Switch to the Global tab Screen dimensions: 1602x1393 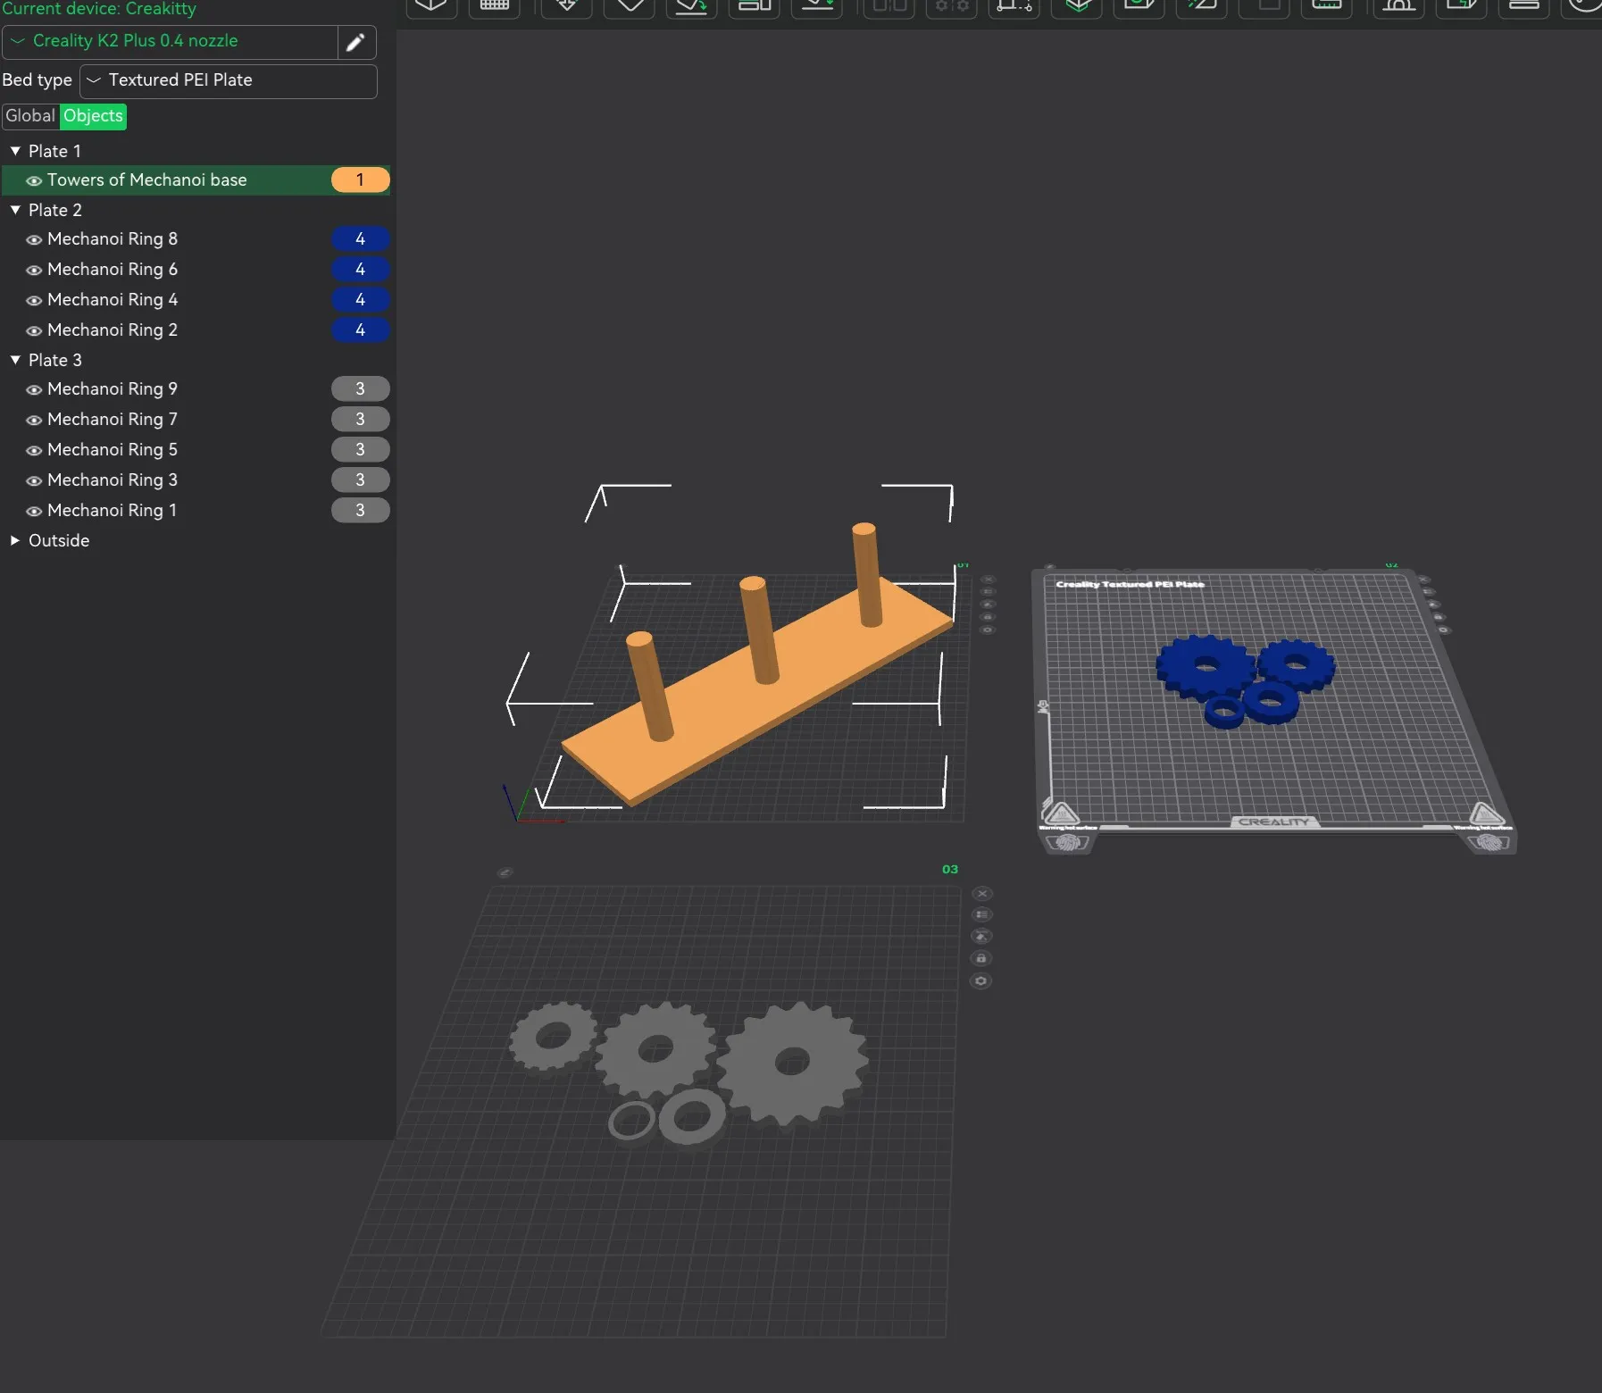click(30, 116)
